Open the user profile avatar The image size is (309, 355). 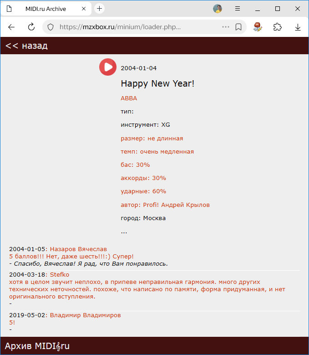pyautogui.click(x=218, y=9)
